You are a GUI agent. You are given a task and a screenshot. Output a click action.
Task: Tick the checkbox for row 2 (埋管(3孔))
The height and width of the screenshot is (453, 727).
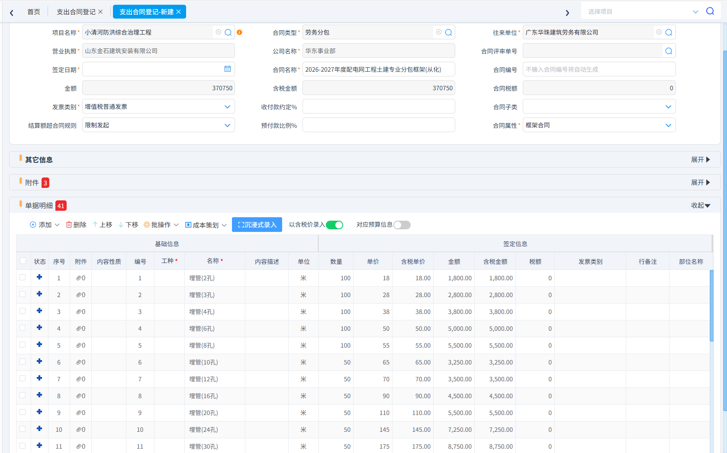pos(23,294)
